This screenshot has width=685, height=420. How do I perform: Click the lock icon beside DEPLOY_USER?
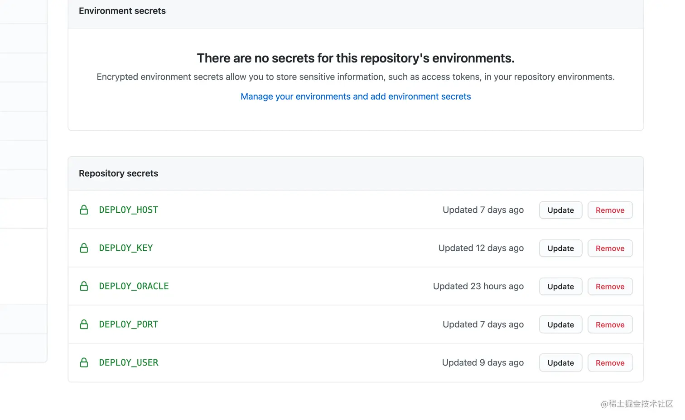click(x=84, y=363)
